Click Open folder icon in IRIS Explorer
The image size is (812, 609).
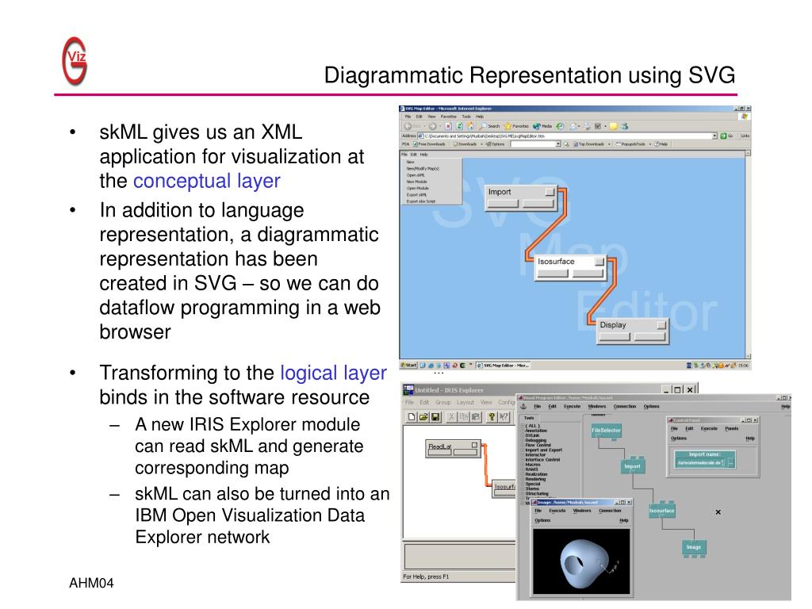point(423,416)
